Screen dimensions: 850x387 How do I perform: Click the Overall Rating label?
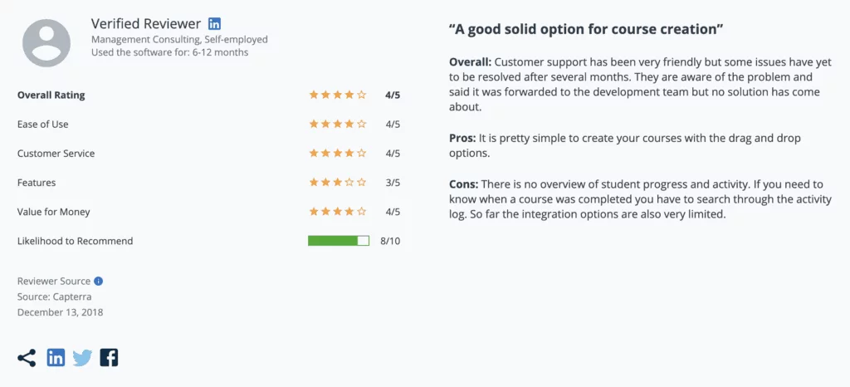(51, 96)
